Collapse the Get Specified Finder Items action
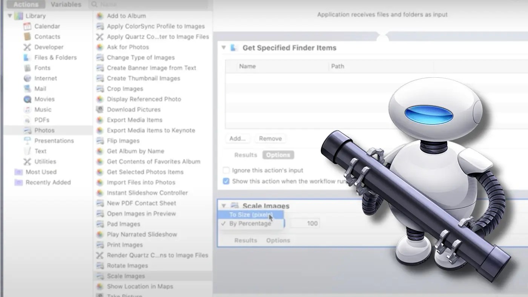Viewport: 528px width, 297px height. 224,48
